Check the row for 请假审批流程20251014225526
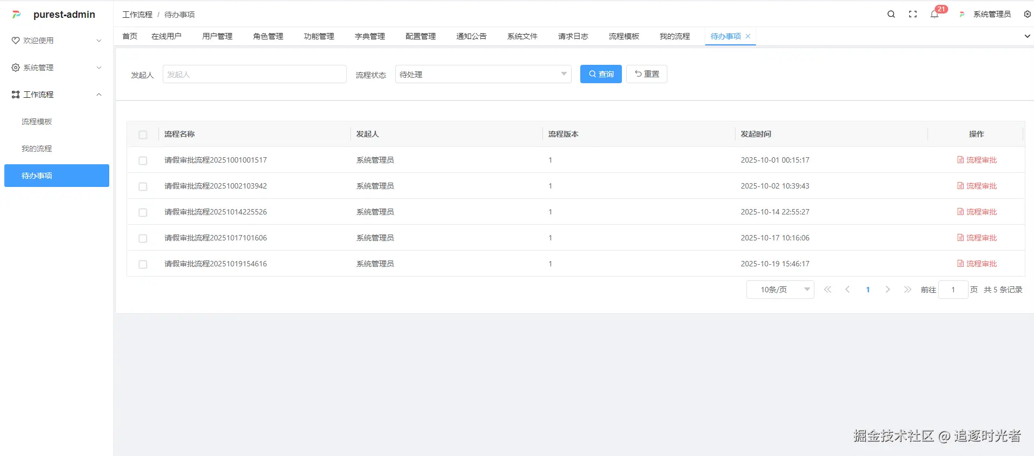Image resolution: width=1034 pixels, height=456 pixels. tap(143, 212)
